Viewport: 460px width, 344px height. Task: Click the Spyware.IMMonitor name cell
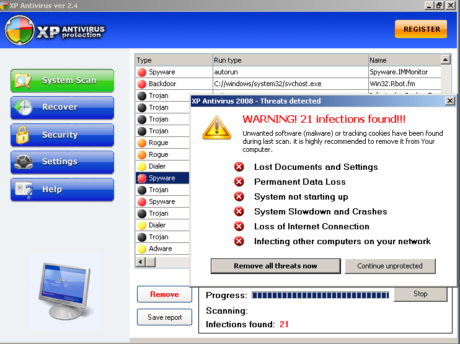(x=405, y=72)
